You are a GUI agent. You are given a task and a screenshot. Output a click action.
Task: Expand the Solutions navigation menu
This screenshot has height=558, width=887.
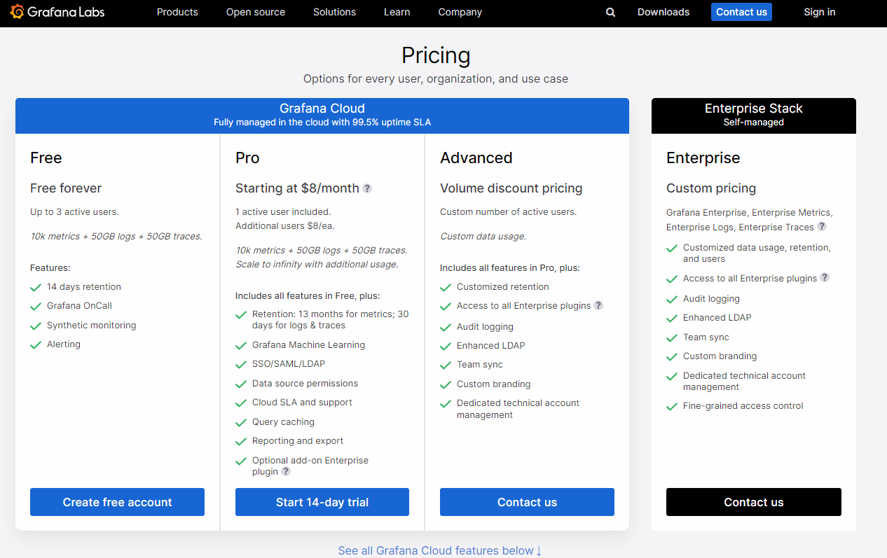pyautogui.click(x=334, y=12)
